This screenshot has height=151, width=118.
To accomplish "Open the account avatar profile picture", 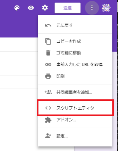I will (106, 8).
